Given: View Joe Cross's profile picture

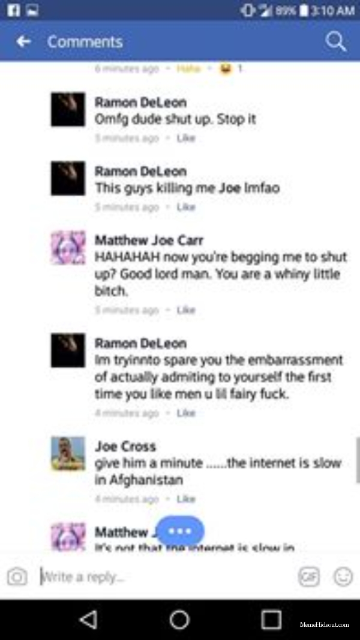Looking at the screenshot, I should (68, 453).
